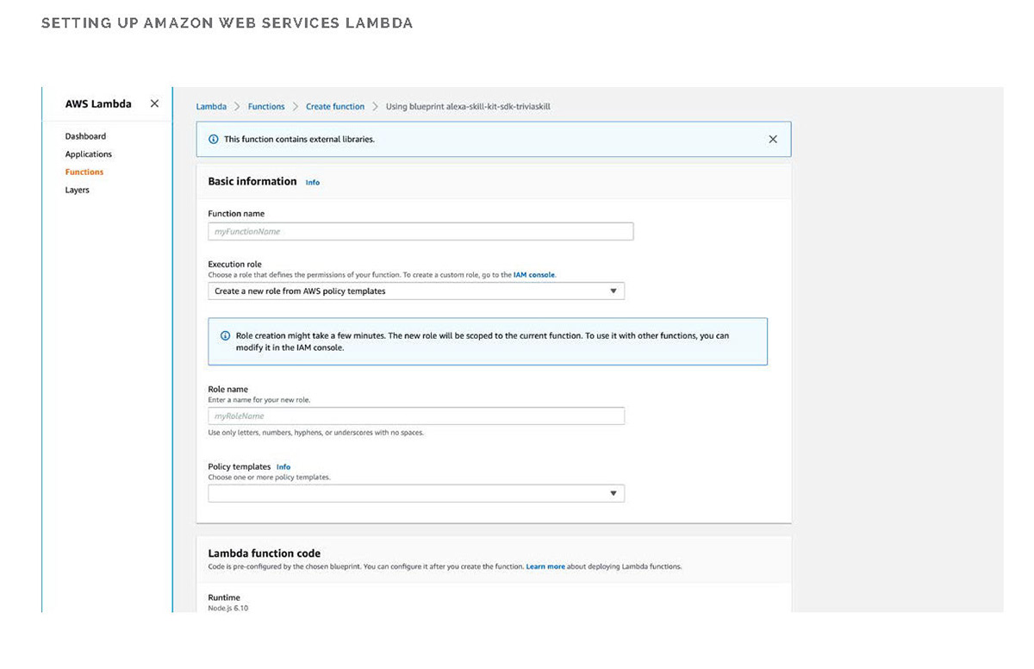Expand the Policy templates dropdown
Image resolution: width=1034 pixels, height=669 pixels.
(x=614, y=493)
